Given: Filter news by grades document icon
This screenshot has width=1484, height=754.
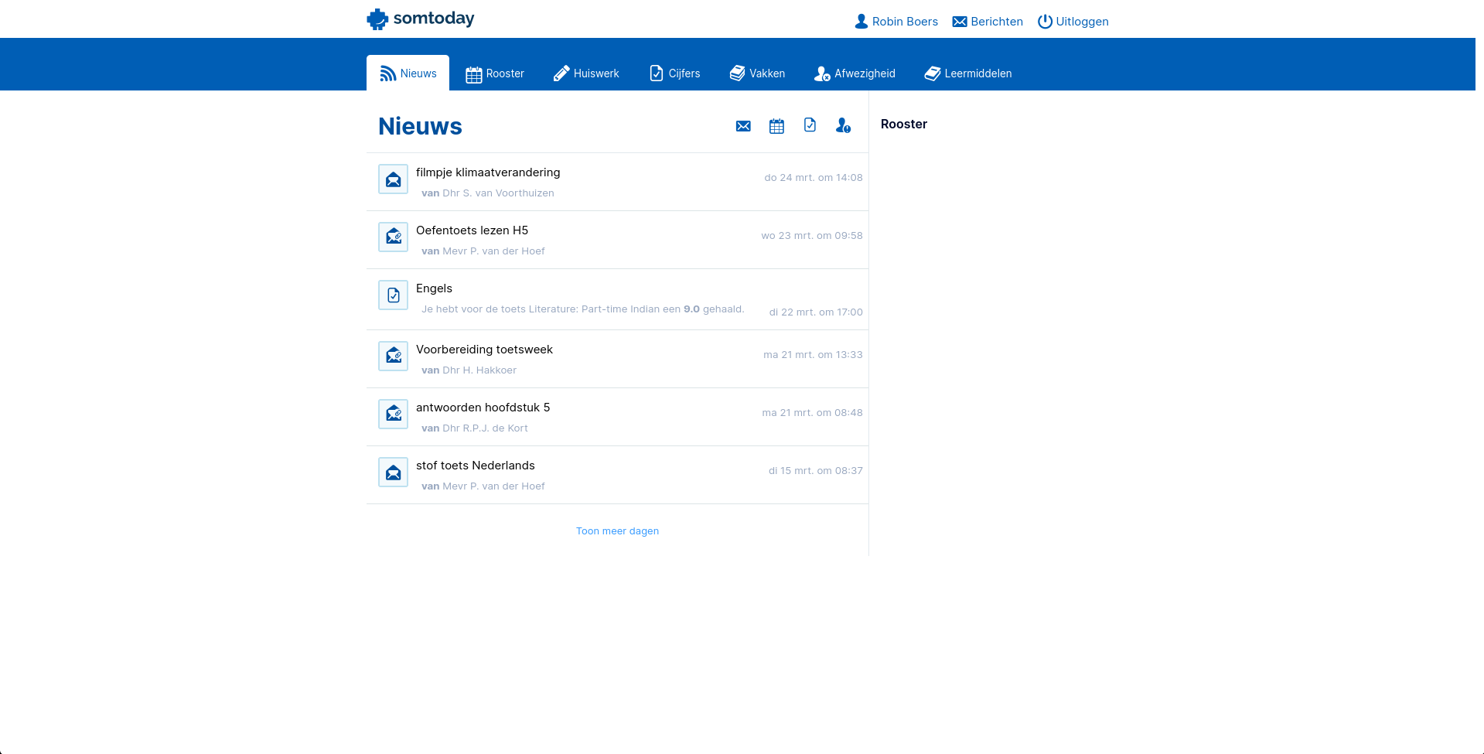Looking at the screenshot, I should [810, 125].
